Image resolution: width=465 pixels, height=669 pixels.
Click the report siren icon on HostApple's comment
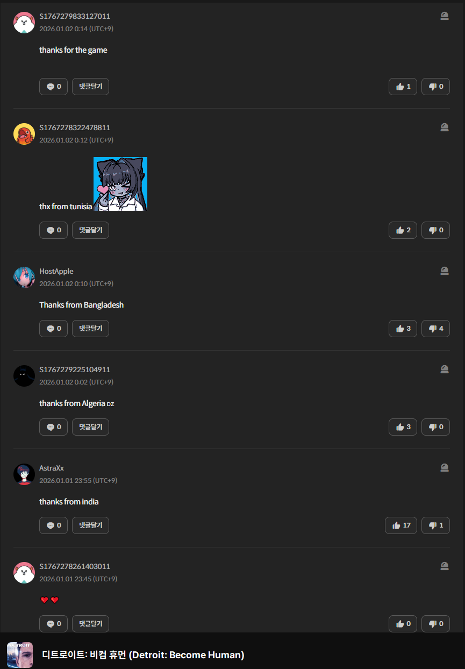(445, 271)
